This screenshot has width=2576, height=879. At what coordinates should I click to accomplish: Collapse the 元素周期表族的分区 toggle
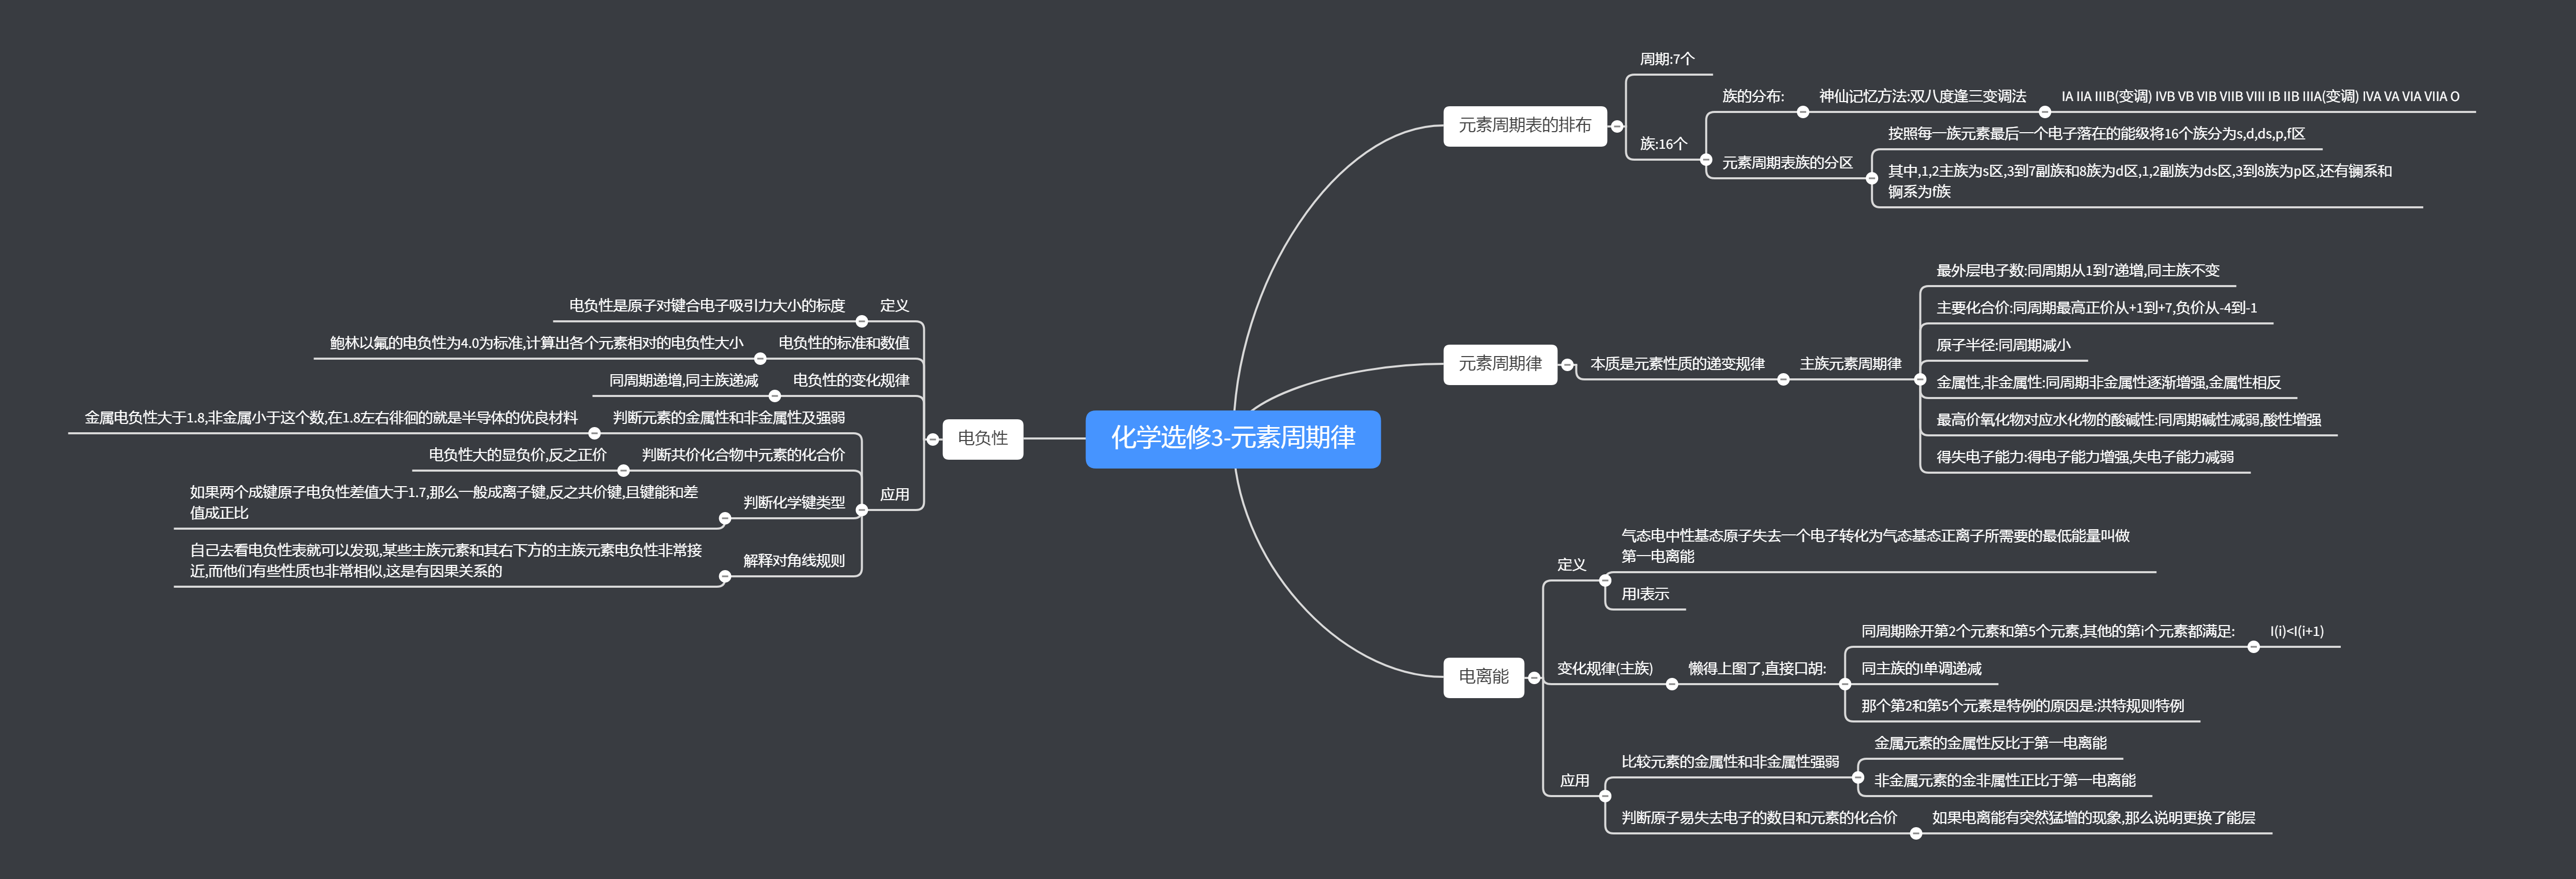[1871, 178]
